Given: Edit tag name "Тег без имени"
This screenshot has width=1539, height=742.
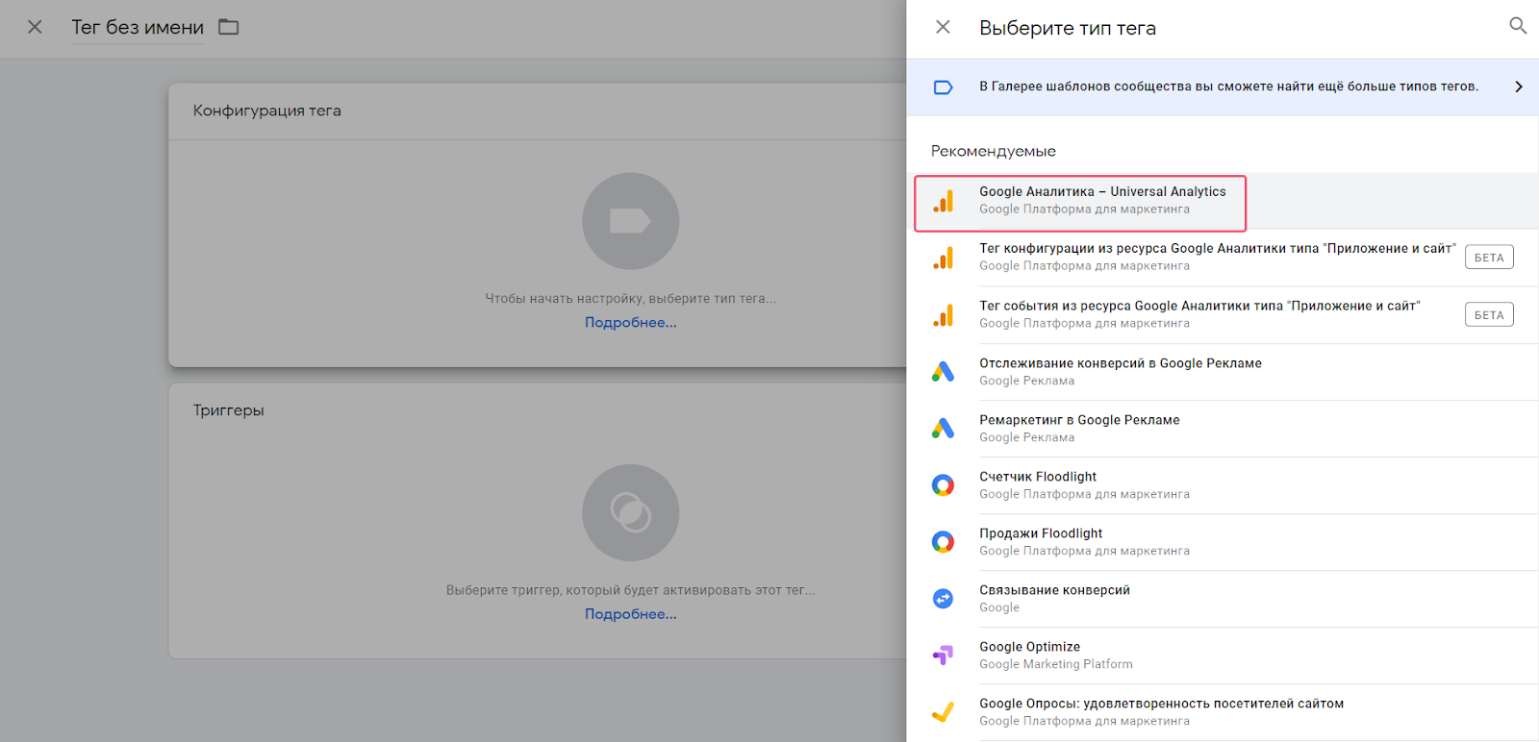Looking at the screenshot, I should (138, 28).
